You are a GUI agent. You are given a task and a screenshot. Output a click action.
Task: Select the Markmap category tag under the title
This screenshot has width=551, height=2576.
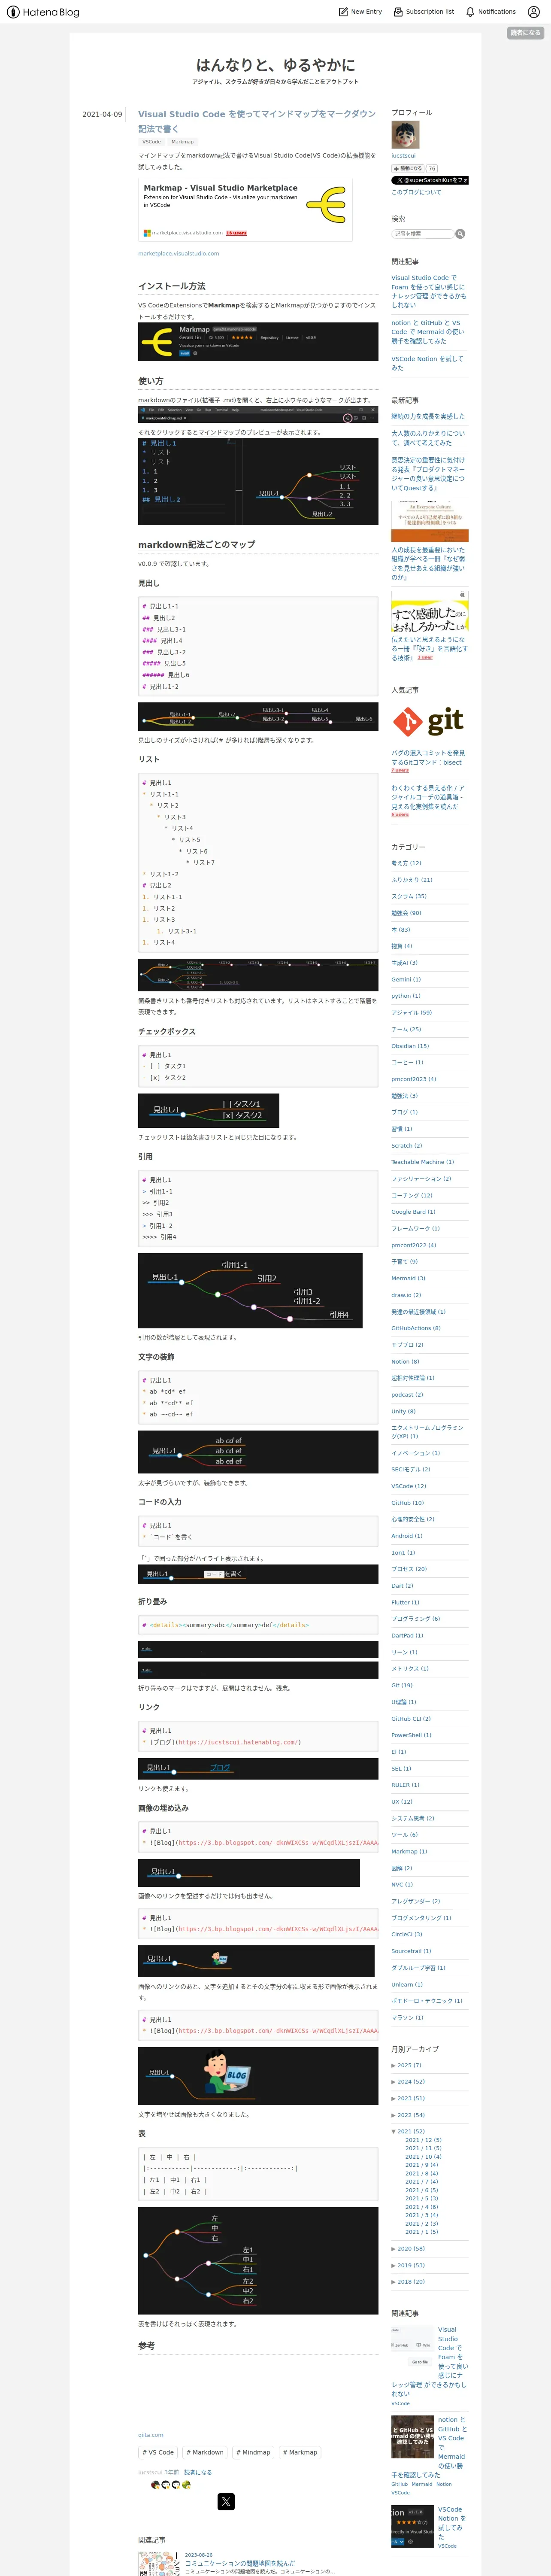[x=182, y=142]
